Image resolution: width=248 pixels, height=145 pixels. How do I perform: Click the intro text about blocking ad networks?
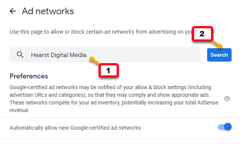[x=101, y=32]
